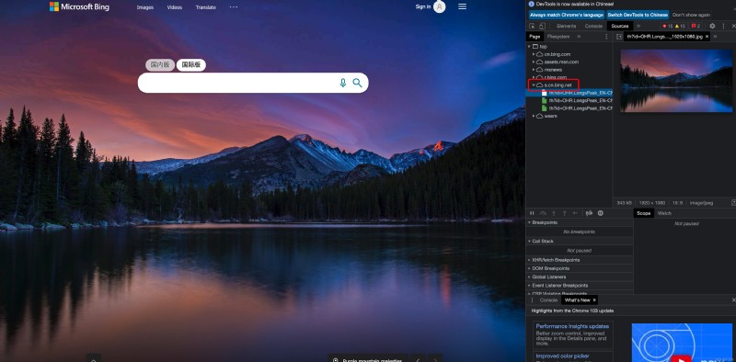The image size is (736, 362).
Task: Close the What's New drawer tab
Action: tap(594, 300)
